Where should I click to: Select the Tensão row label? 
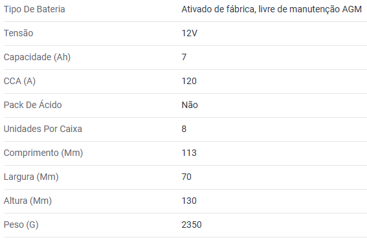tap(19, 33)
